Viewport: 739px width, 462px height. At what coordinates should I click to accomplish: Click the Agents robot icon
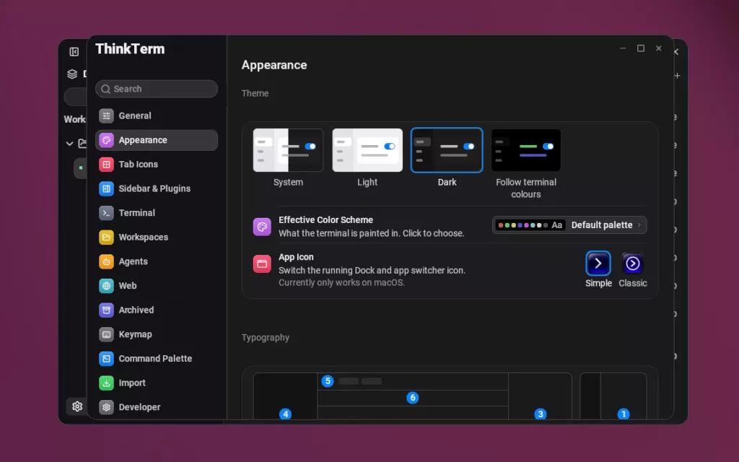point(106,261)
